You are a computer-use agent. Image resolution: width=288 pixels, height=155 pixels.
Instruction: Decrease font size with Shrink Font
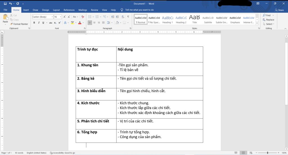(69, 17)
